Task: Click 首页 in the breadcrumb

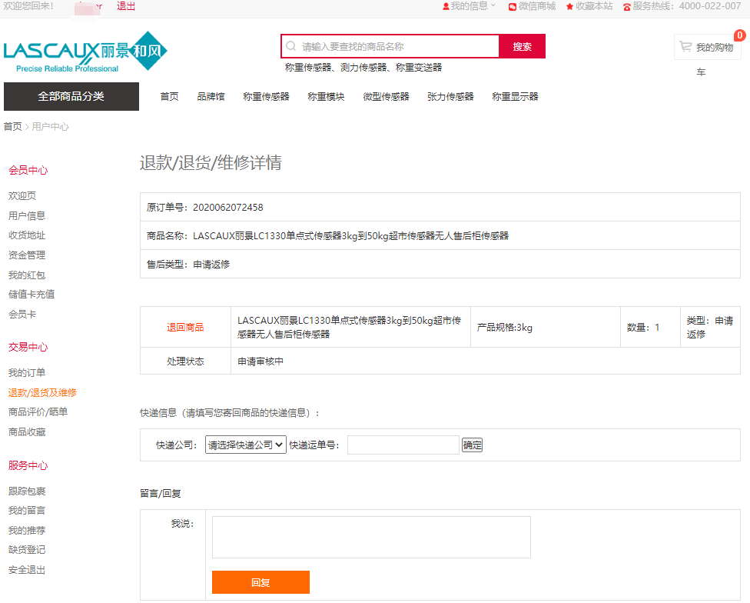Action: pyautogui.click(x=13, y=127)
